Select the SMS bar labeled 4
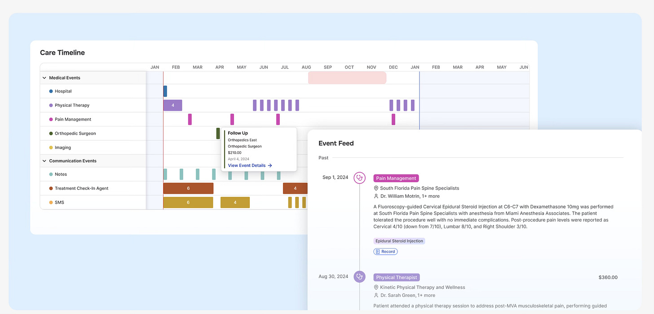The height and width of the screenshot is (314, 654). pyautogui.click(x=235, y=202)
